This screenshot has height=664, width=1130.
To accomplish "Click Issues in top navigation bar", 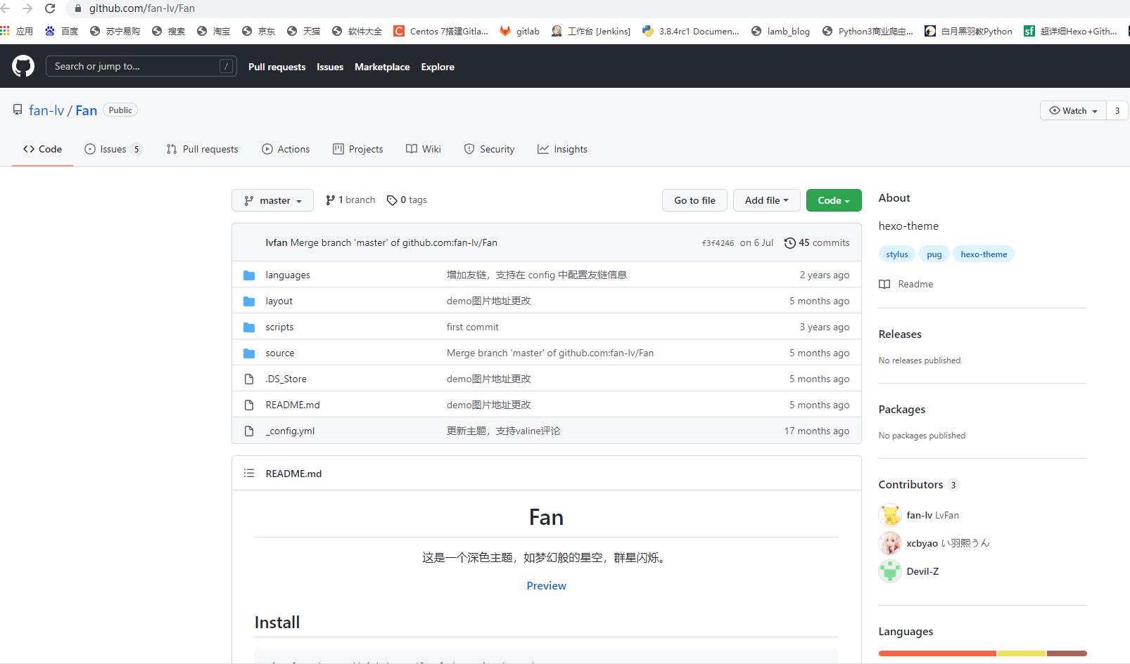I will point(330,67).
